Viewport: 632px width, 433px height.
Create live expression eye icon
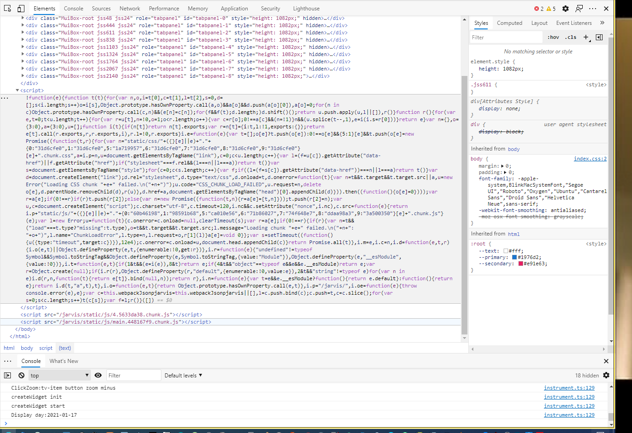tap(98, 376)
